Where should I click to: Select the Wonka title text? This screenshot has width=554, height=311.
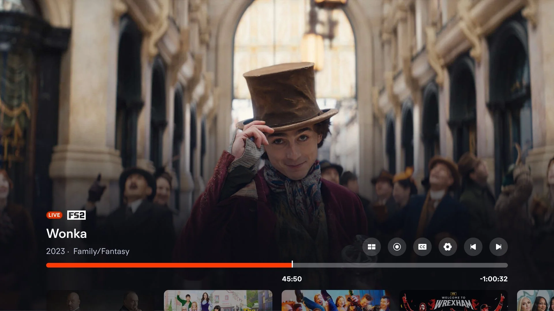point(66,234)
